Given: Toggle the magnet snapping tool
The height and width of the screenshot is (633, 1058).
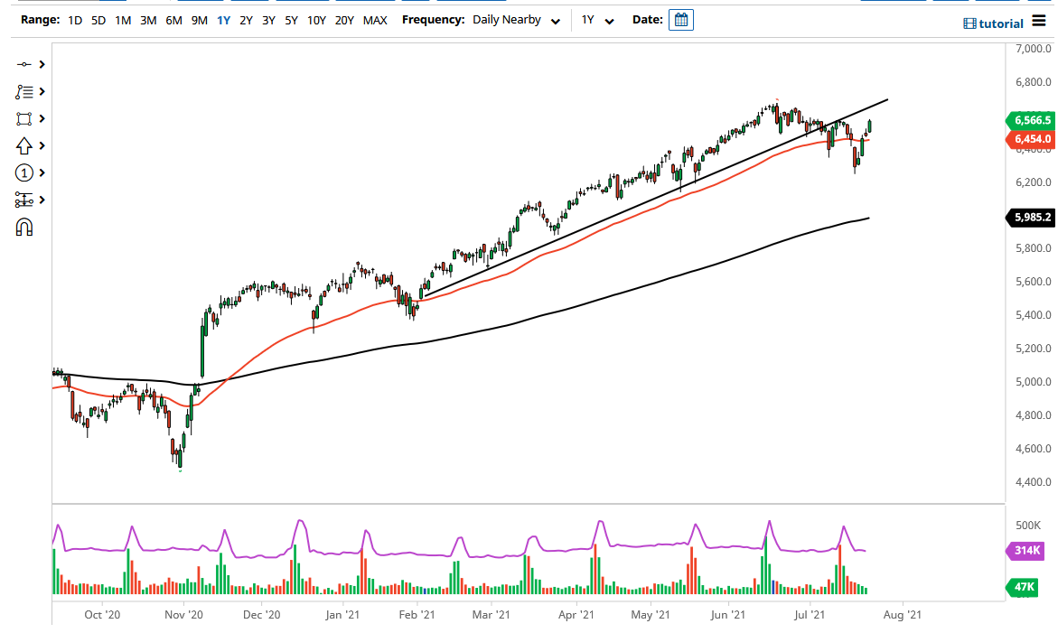Looking at the screenshot, I should [x=24, y=227].
